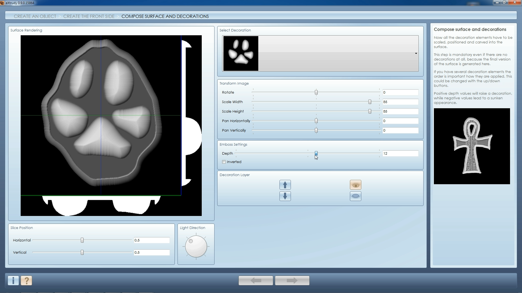Viewport: 522px width, 293px height.
Task: Move decoration layer down with arrow
Action: click(x=285, y=196)
